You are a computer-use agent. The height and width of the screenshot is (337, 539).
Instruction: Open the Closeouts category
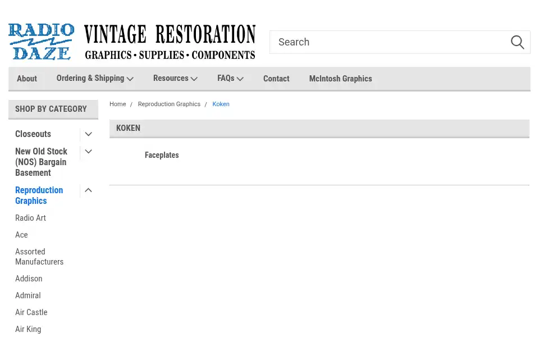33,134
